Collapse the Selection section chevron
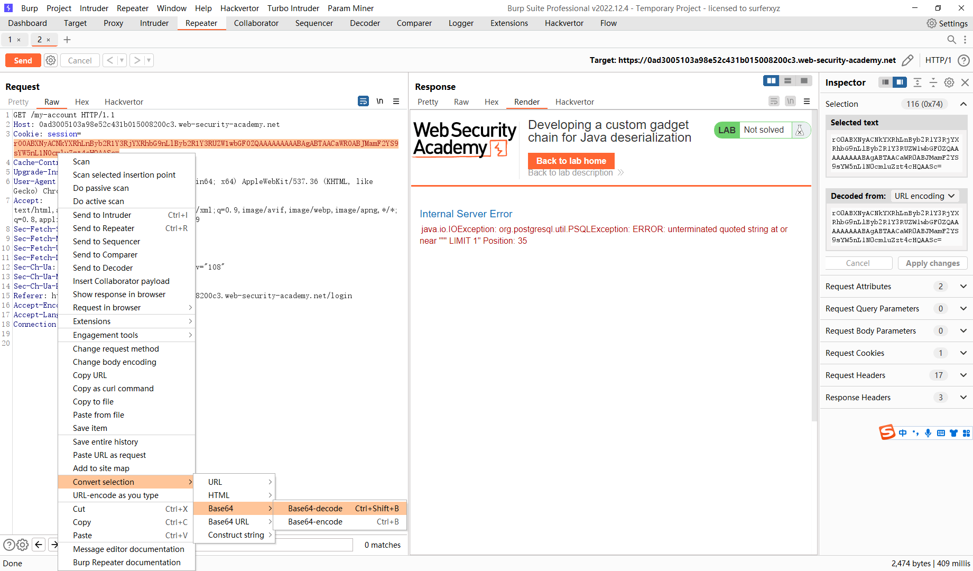The height and width of the screenshot is (571, 973). point(963,104)
